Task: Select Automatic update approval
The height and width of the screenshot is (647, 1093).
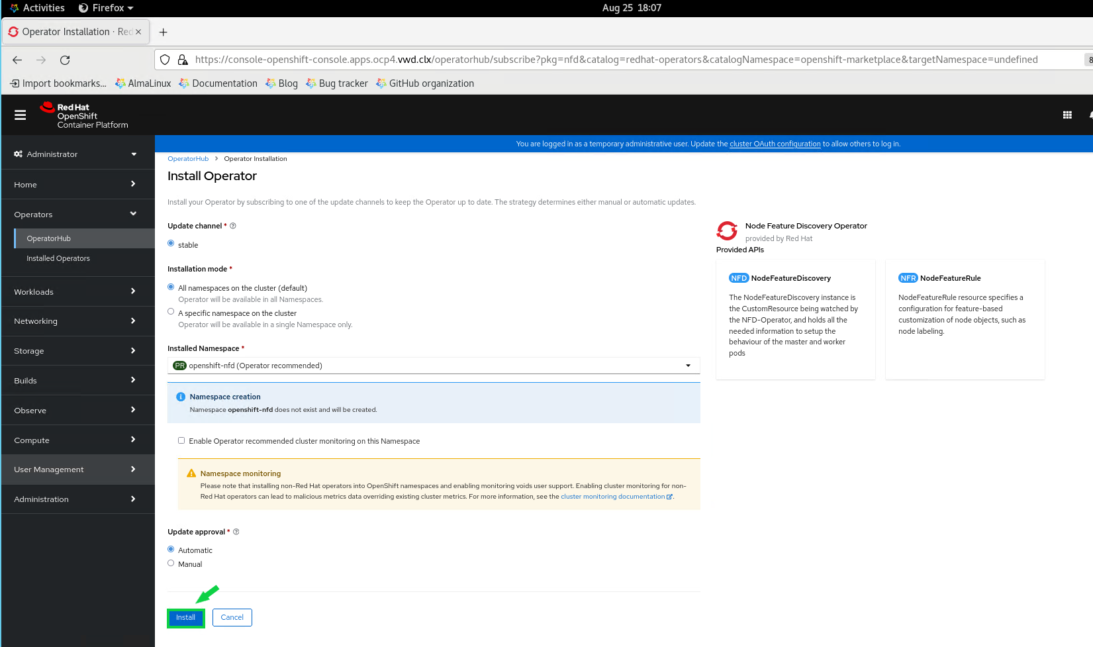Action: click(x=171, y=549)
